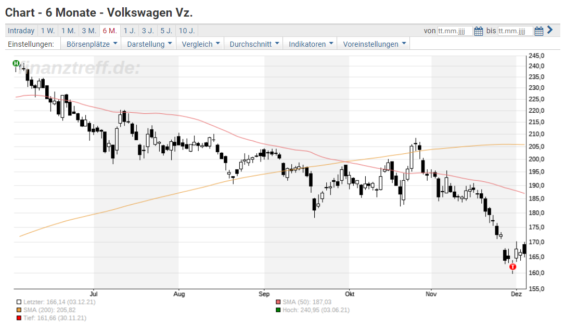Switch to the 3 M. tab
The image size is (565, 333).
(89, 31)
